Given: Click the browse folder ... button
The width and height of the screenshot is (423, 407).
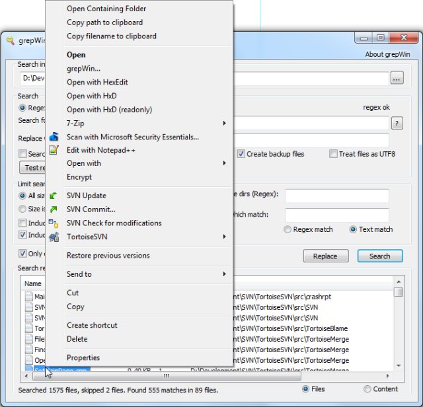Looking at the screenshot, I should [397, 78].
